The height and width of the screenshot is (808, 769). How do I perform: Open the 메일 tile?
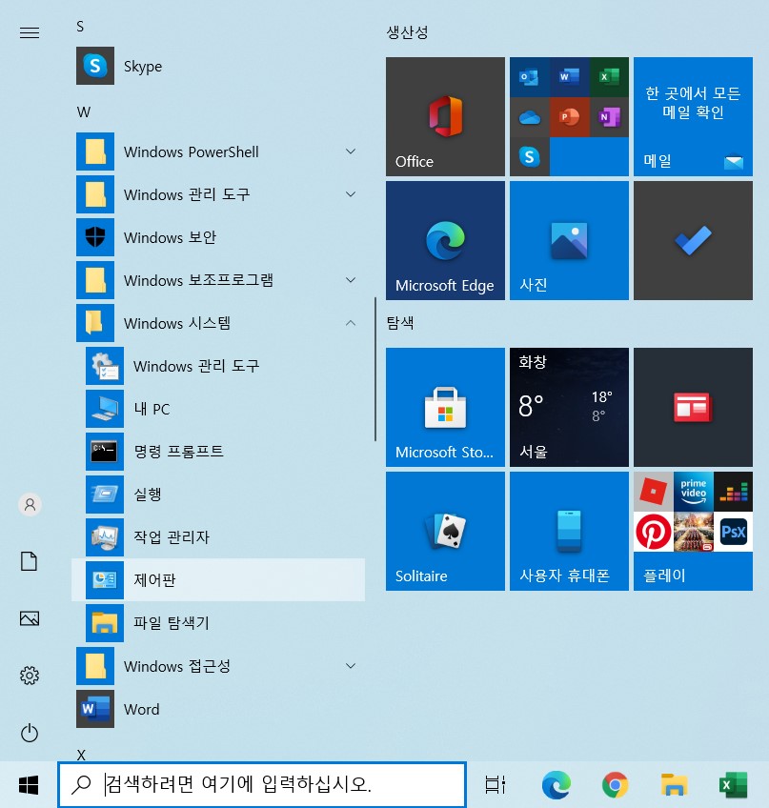[x=693, y=116]
